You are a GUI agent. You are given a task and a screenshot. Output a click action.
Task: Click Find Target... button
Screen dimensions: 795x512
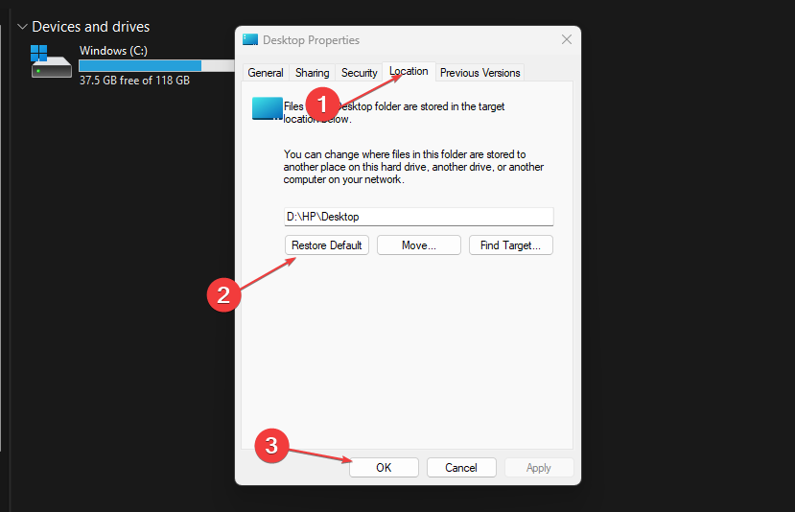point(510,245)
